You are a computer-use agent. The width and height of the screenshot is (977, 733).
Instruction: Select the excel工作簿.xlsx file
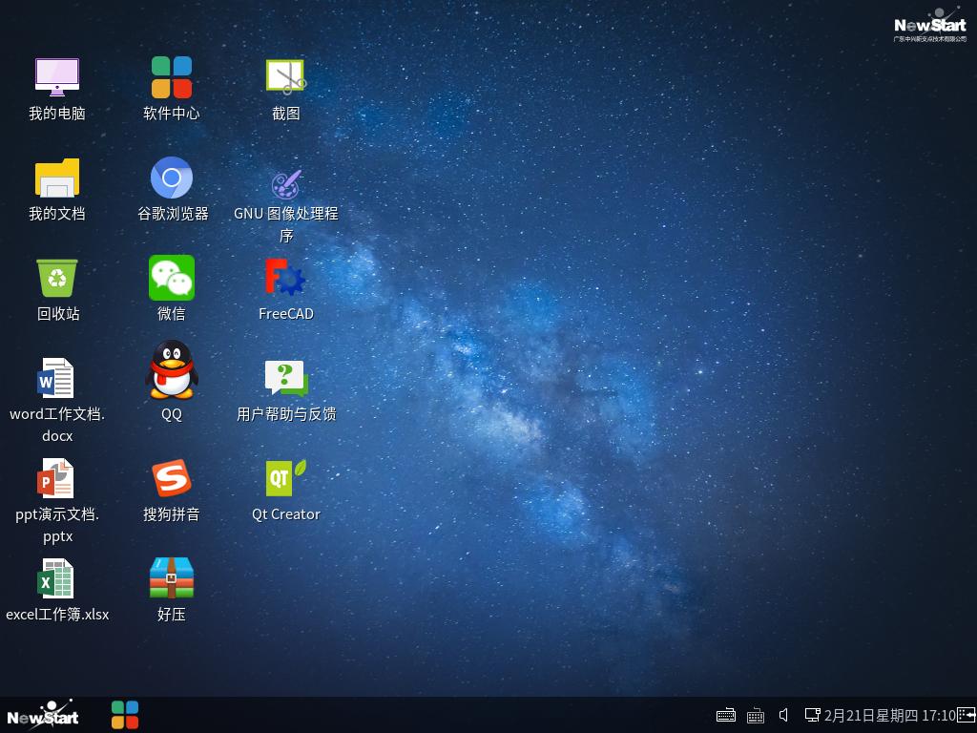coord(57,579)
